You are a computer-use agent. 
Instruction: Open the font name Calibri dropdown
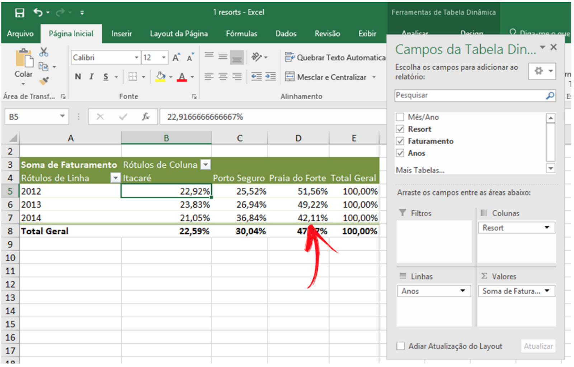tap(136, 57)
